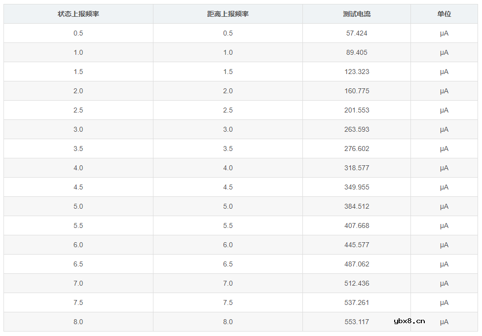Click the 349.955 table cell
482x336 pixels.
tap(357, 187)
